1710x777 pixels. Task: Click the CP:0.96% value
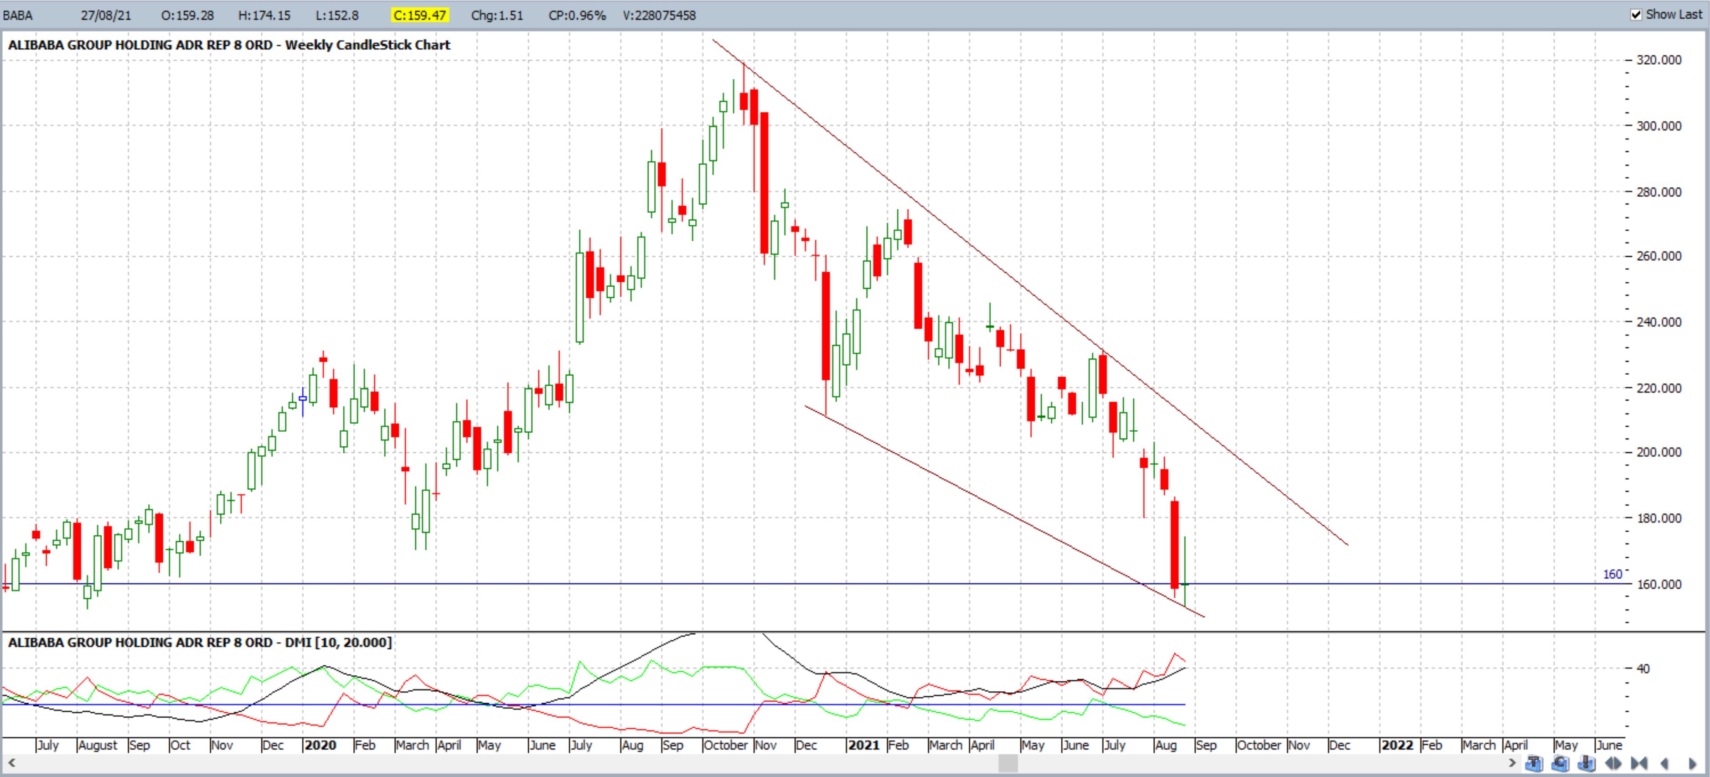[577, 15]
